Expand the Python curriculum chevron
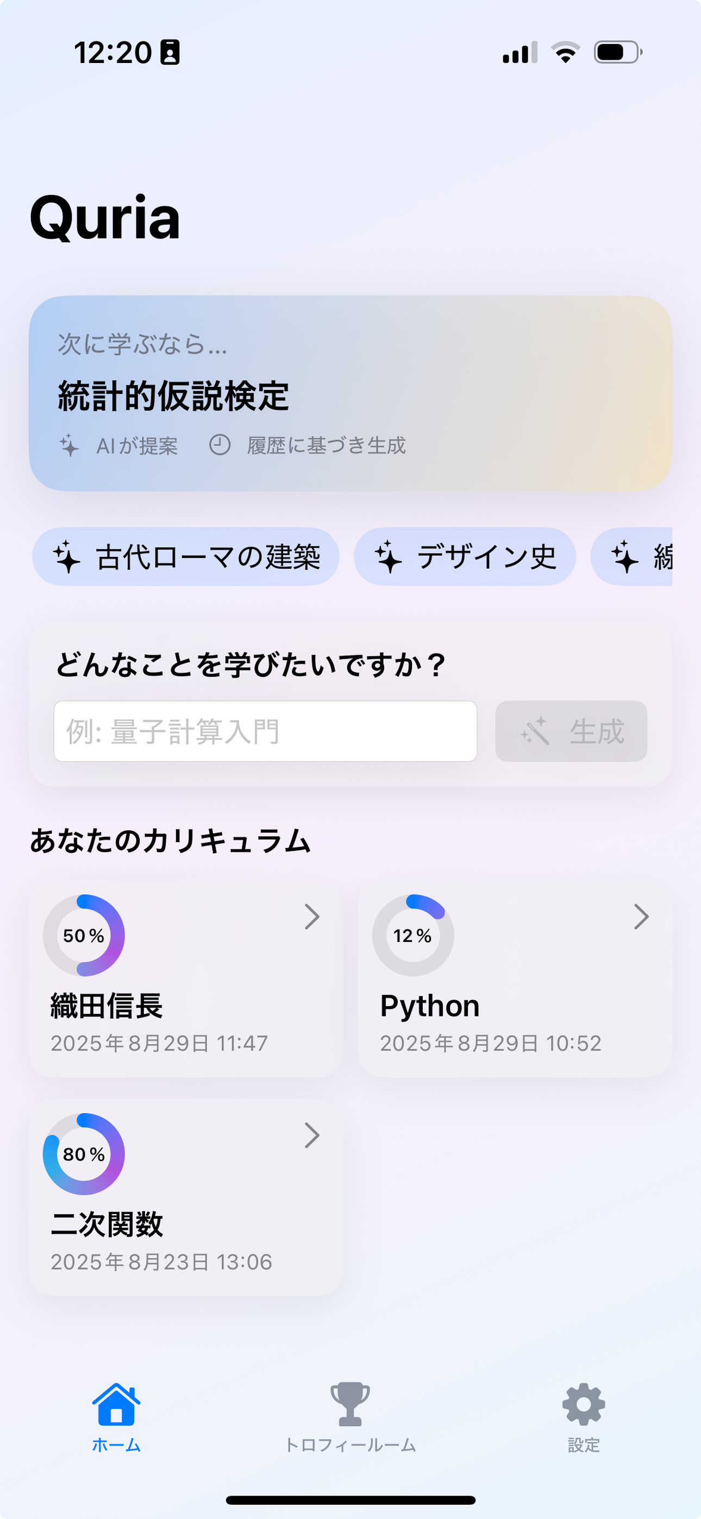This screenshot has width=701, height=1519. click(641, 917)
